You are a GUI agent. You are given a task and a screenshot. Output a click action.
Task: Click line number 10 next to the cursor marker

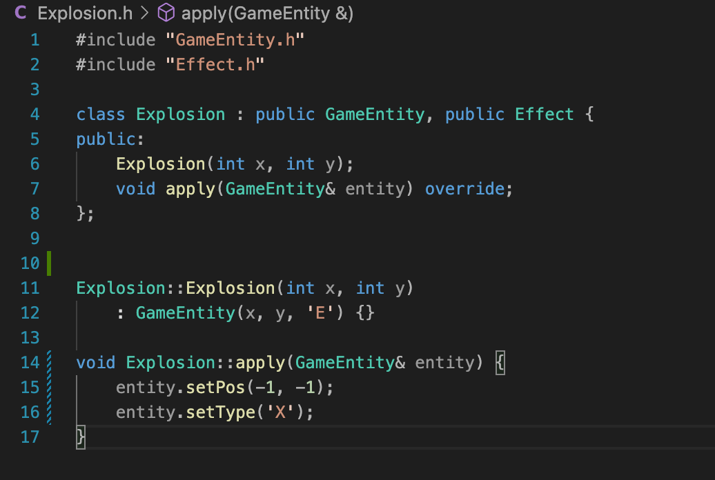coord(30,263)
